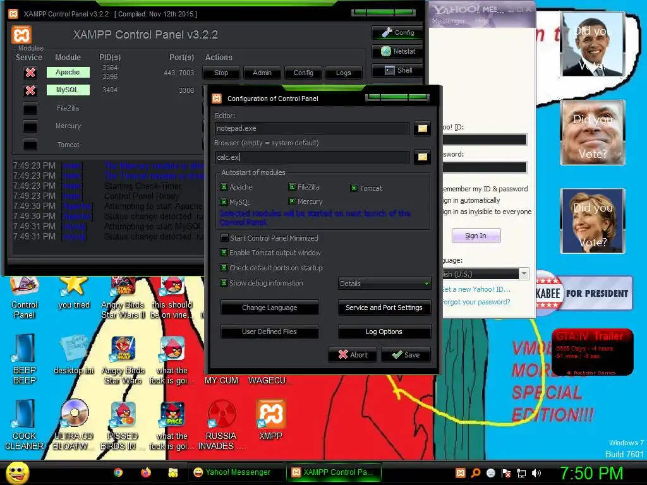Open RUSSIA INVADES desktop icon
647x485 pixels.
[221, 425]
